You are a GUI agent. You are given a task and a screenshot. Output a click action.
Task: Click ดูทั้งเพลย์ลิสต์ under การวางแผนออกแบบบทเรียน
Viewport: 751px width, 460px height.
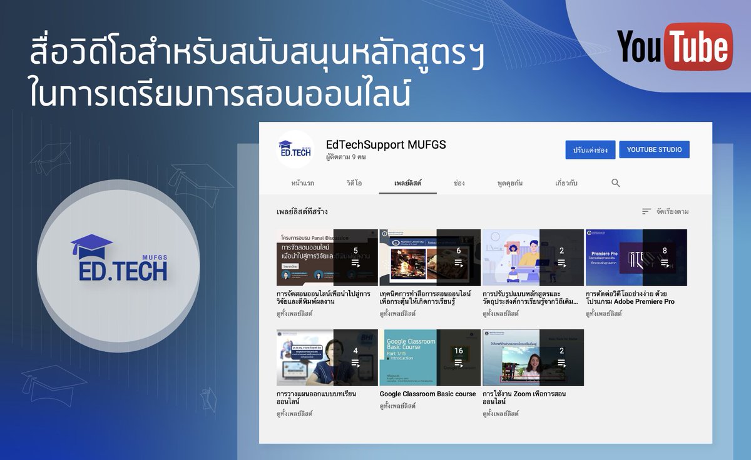click(295, 414)
